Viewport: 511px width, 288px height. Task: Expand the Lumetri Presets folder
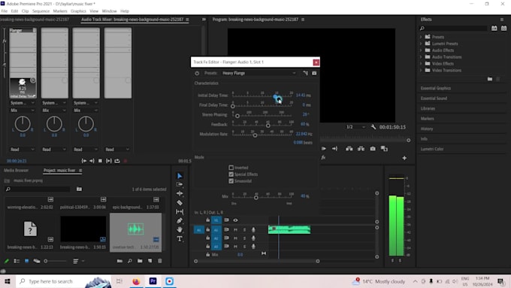(x=421, y=44)
